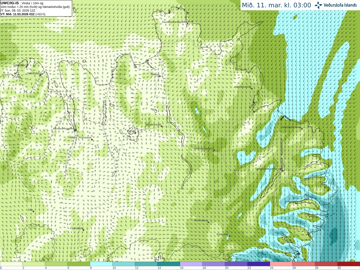Click the Vatnsskarð eystra station label
The height and width of the screenshot is (270, 360).
[291, 127]
